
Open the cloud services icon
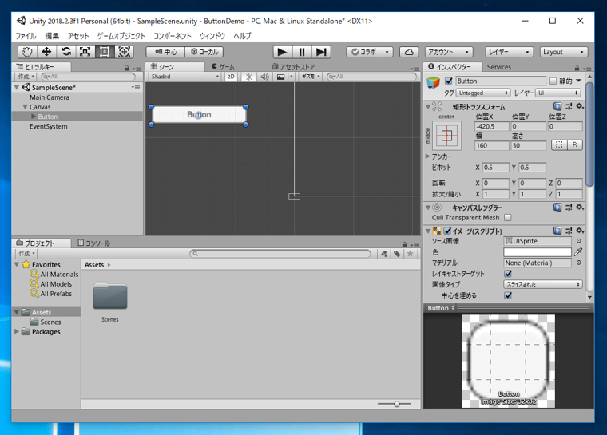[x=409, y=52]
